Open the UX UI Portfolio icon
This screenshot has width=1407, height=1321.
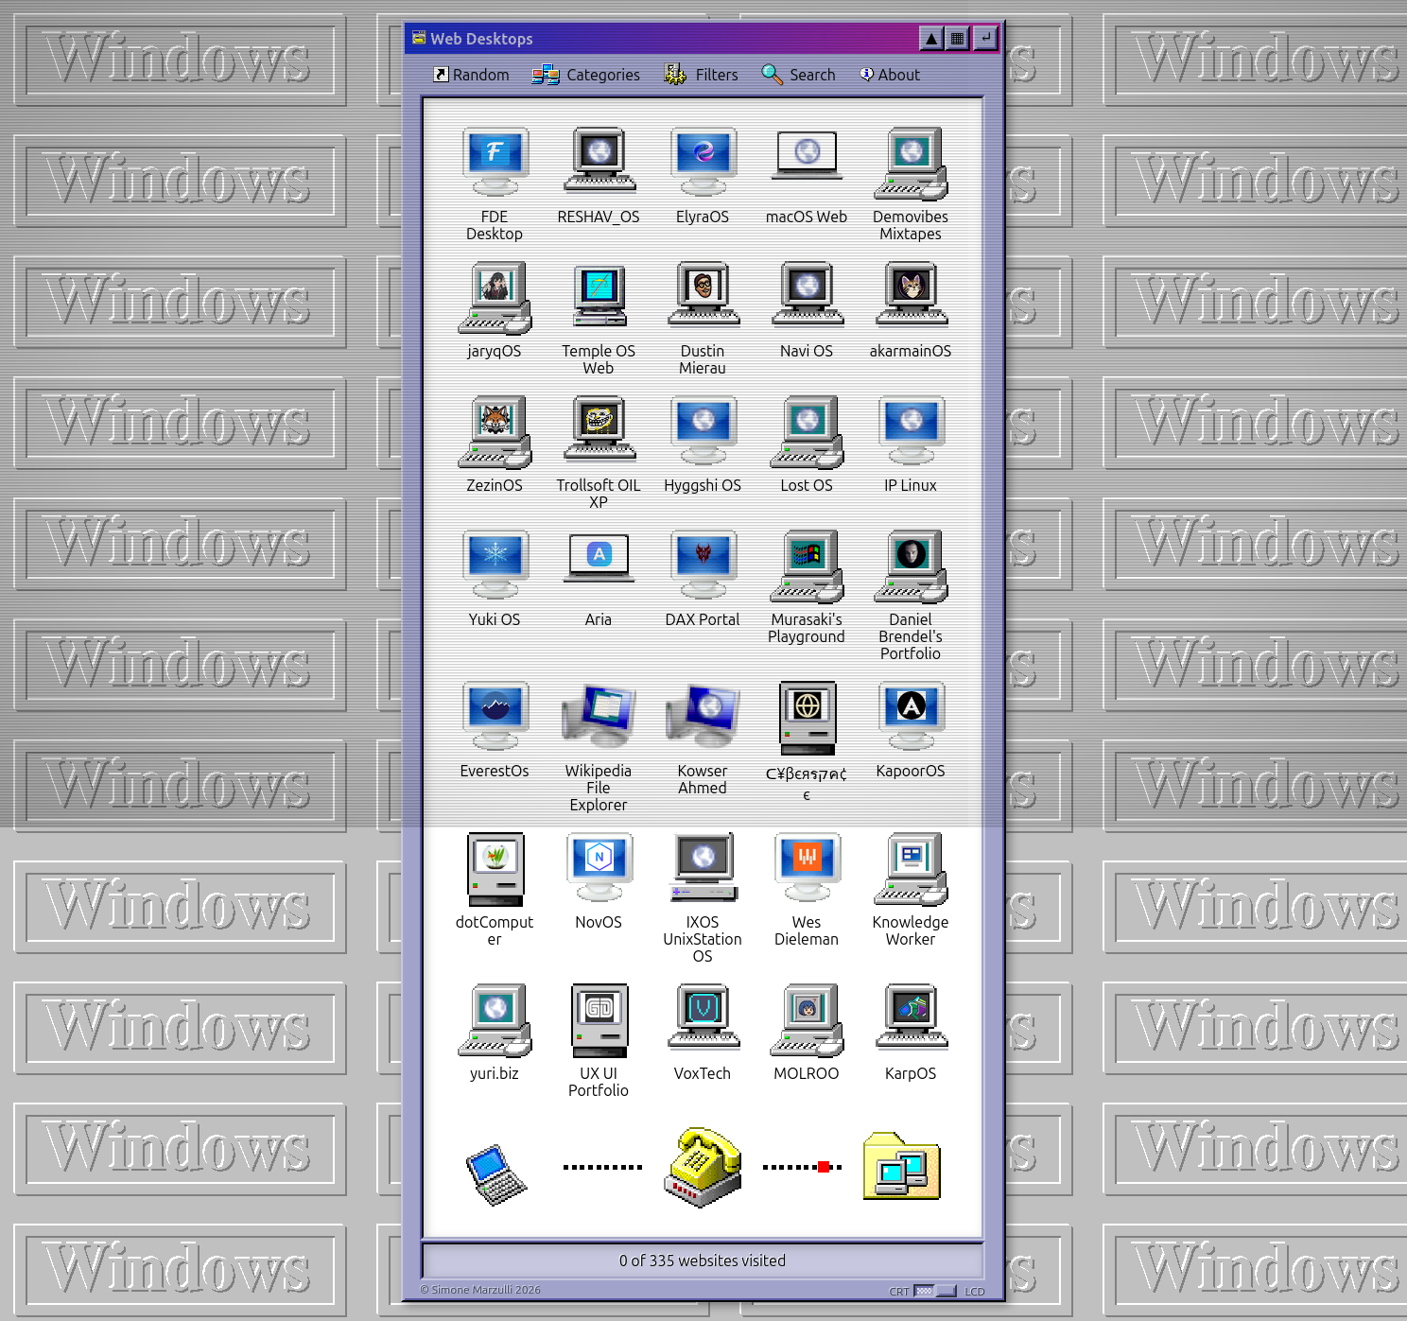(599, 1020)
